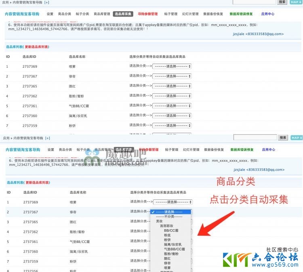Open 喷雾 category dropdown in upper list
303x272 pixels.
(172, 67)
